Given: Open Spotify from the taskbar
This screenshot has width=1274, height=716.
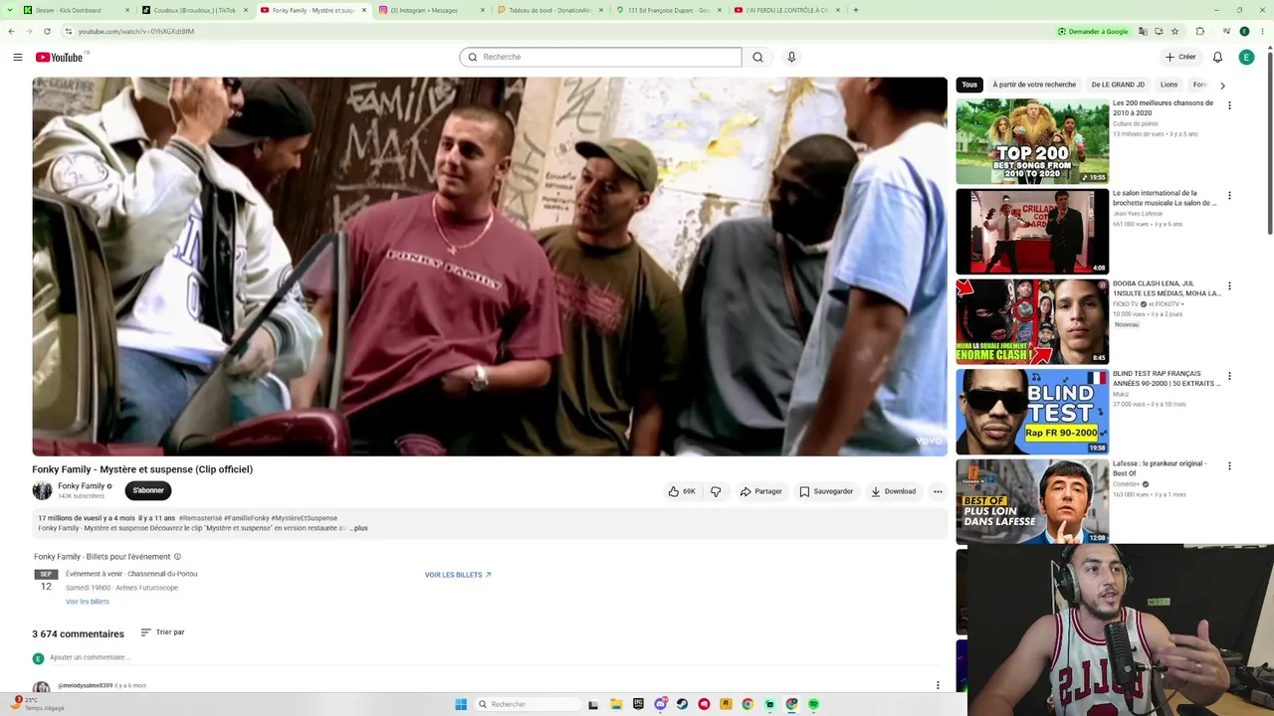Looking at the screenshot, I should [813, 704].
